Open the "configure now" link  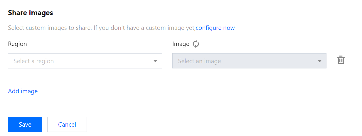coord(215,28)
